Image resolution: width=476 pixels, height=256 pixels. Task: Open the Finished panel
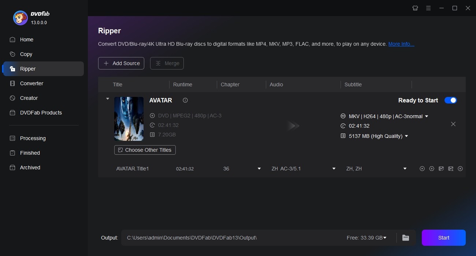pyautogui.click(x=29, y=153)
